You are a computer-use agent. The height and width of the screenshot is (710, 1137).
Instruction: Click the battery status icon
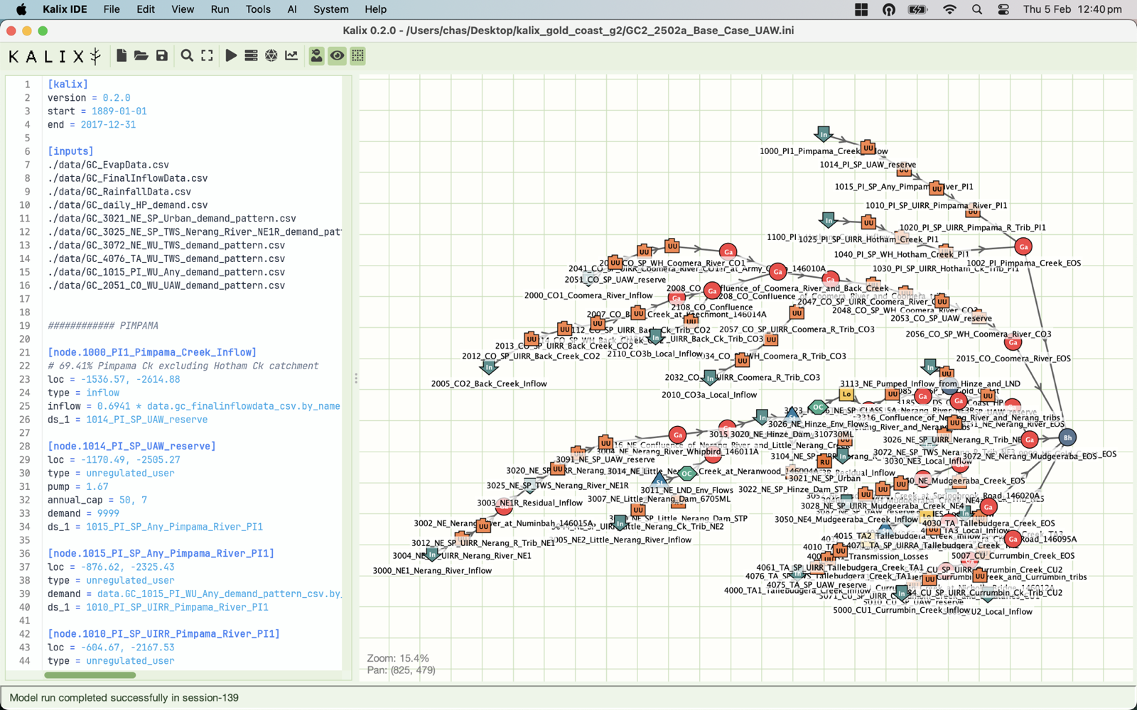click(x=917, y=9)
